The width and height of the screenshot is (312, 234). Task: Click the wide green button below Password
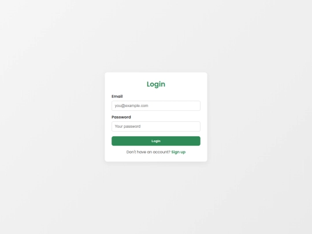click(156, 141)
